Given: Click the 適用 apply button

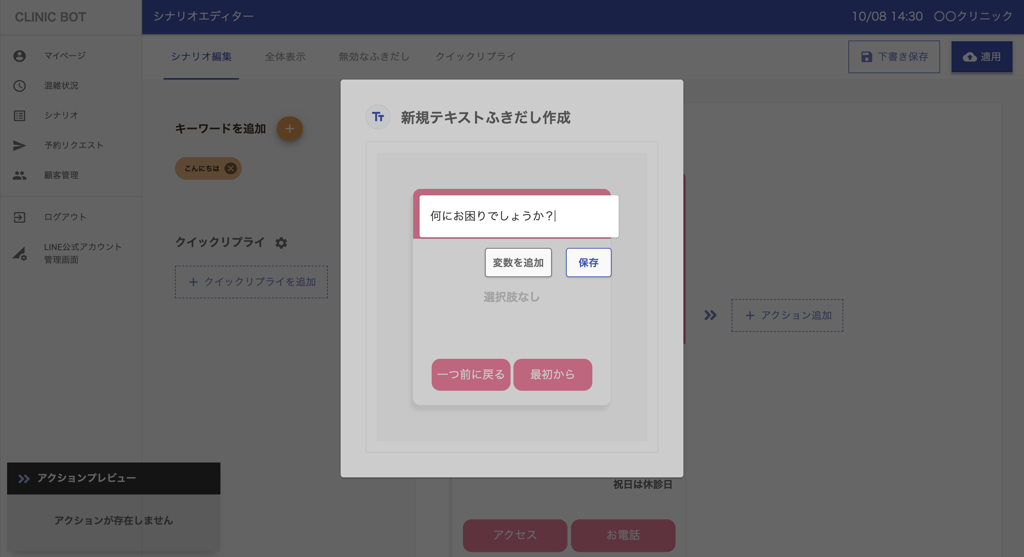Looking at the screenshot, I should [x=981, y=57].
